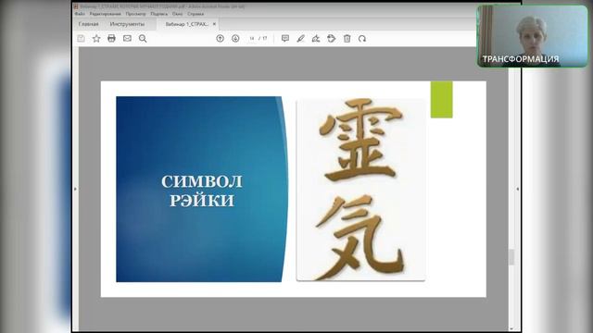Click the ТРАНСФОРМАЦИЯ webcam video thumbnail
The image size is (593, 333).
point(533,36)
